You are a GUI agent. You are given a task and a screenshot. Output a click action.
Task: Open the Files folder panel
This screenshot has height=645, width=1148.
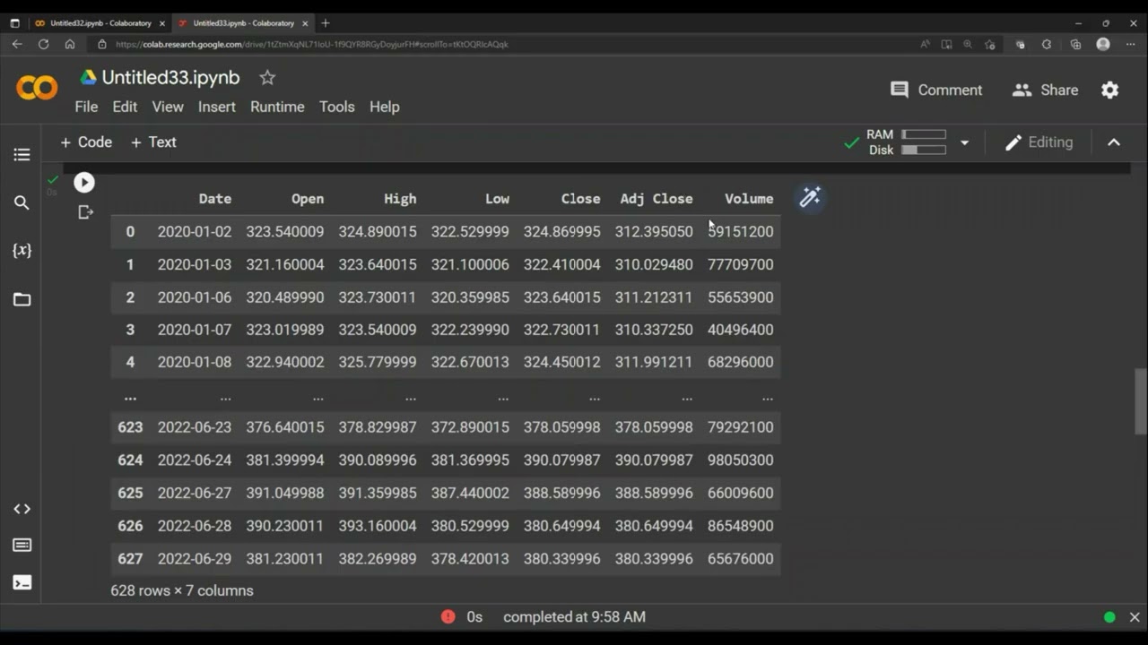tap(22, 299)
